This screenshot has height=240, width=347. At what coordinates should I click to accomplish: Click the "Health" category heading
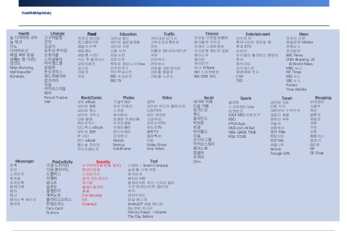(x=24, y=33)
